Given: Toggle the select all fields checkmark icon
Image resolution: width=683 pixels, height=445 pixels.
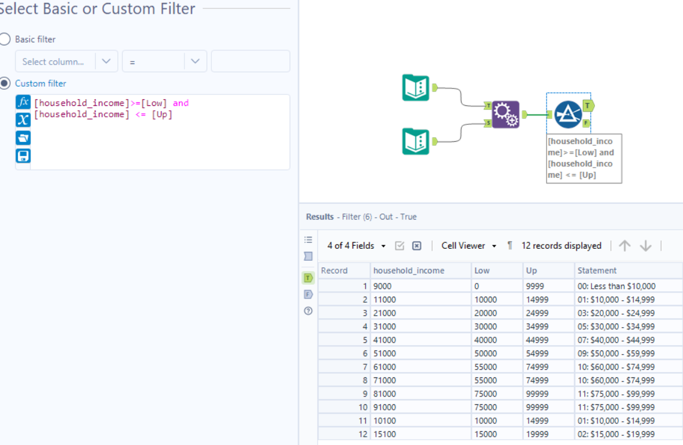Looking at the screenshot, I should pyautogui.click(x=400, y=246).
